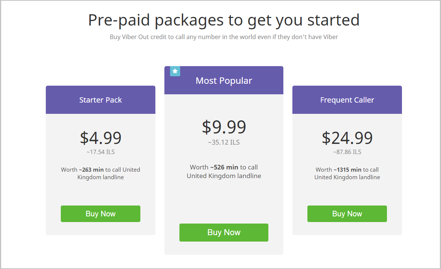Click the $9.99 price
Screen dimensions: 441x269
click(x=224, y=127)
